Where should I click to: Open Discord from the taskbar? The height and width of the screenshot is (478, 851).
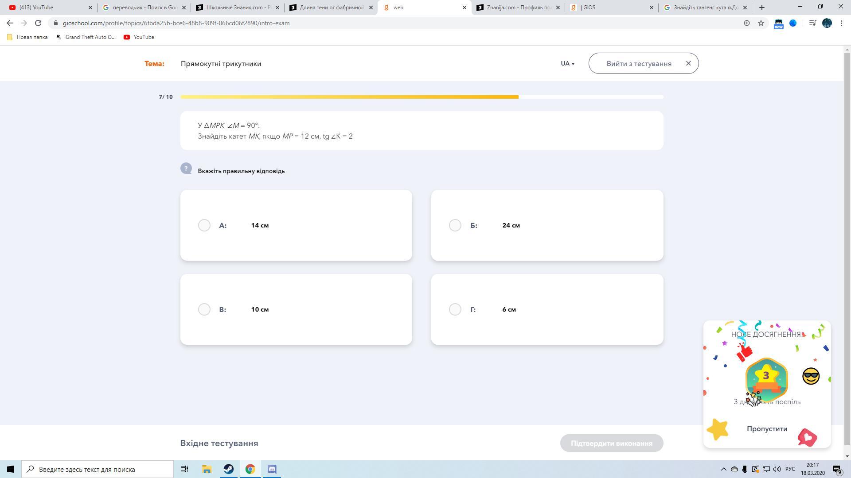pyautogui.click(x=272, y=469)
